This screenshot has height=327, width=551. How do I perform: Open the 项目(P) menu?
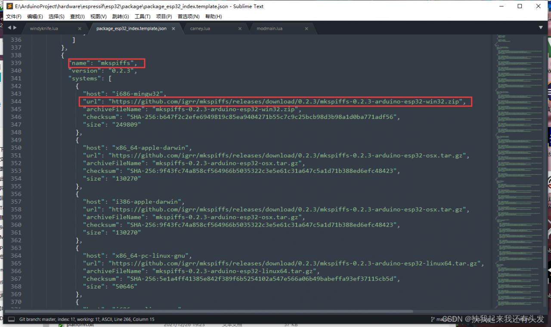coord(164,16)
